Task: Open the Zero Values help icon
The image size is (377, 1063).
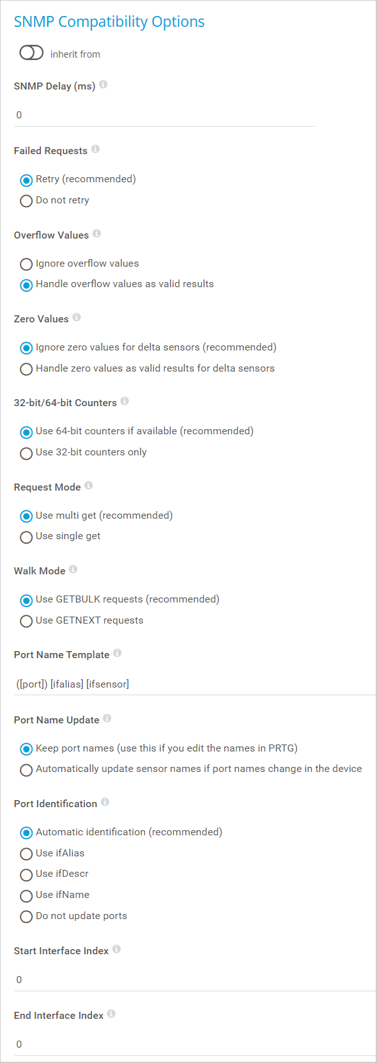Action: click(77, 317)
